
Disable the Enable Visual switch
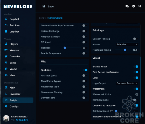pyautogui.click(x=136, y=66)
